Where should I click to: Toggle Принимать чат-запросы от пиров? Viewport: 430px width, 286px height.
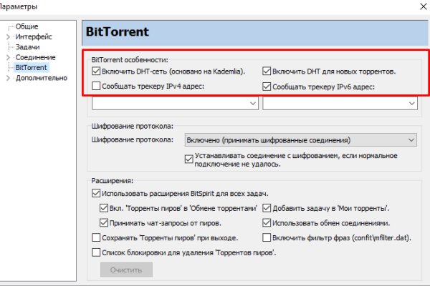point(105,222)
